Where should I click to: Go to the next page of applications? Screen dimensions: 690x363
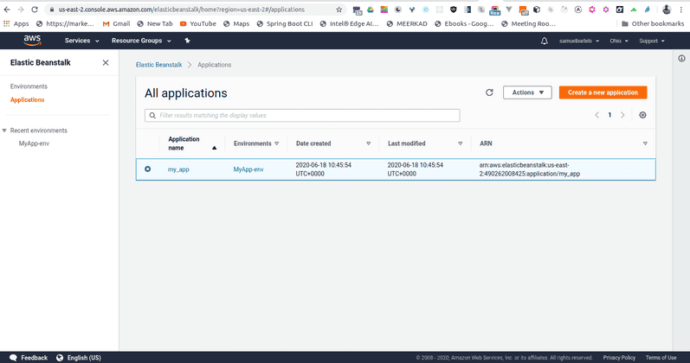(x=622, y=115)
